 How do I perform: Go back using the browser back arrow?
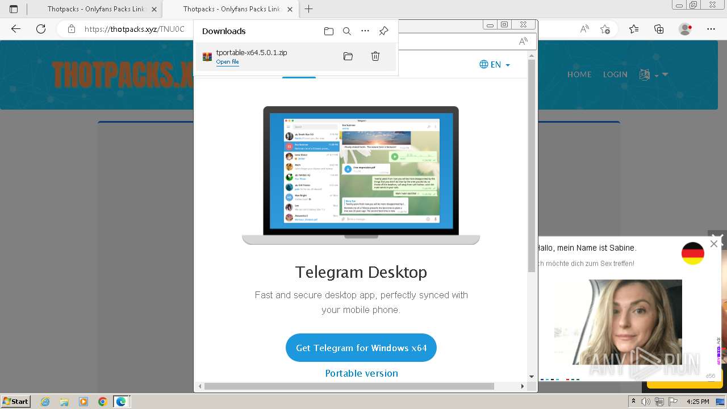[16, 29]
